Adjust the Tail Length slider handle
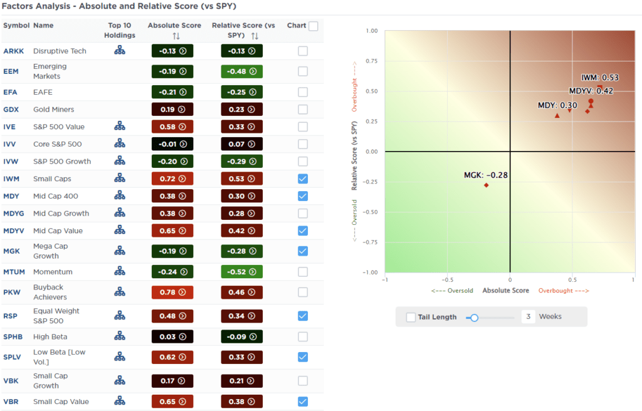The height and width of the screenshot is (411, 642). pos(474,318)
